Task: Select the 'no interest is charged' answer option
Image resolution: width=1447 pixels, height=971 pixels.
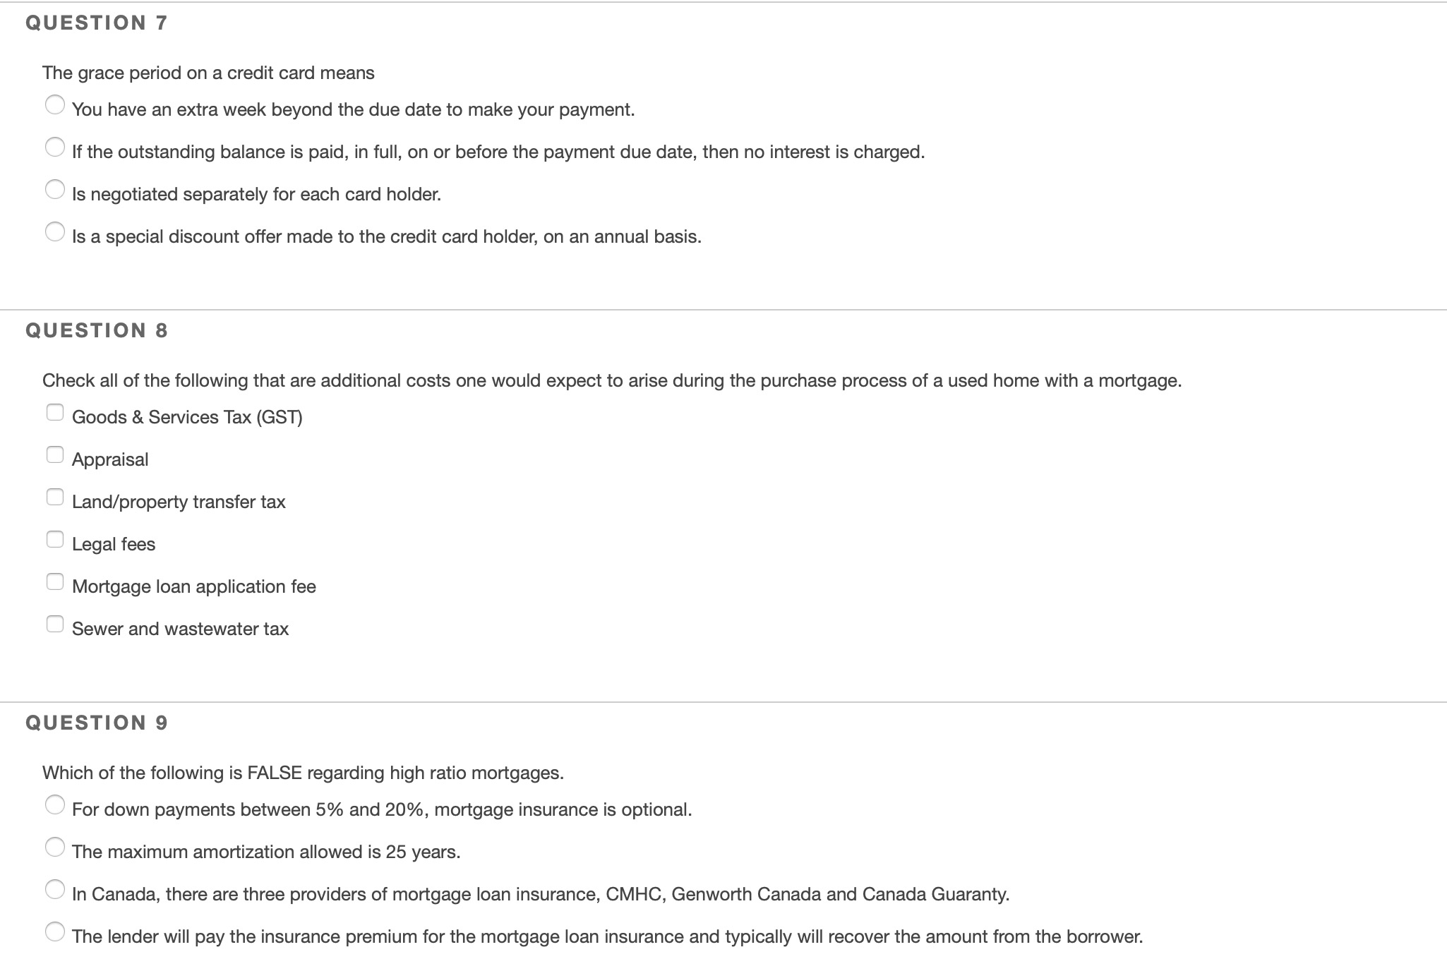Action: click(x=55, y=145)
